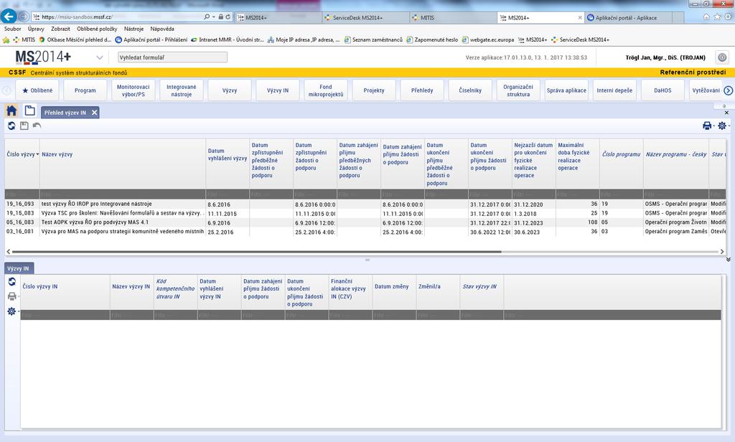Image resolution: width=735 pixels, height=442 pixels.
Task: Close the Přehled výzev IN tab
Action: (x=94, y=113)
